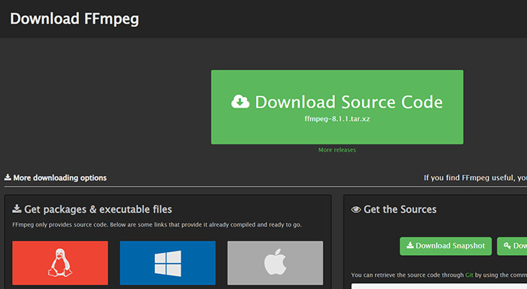The height and width of the screenshot is (289, 527).
Task: Click the partially visible green key button
Action: click(x=512, y=246)
